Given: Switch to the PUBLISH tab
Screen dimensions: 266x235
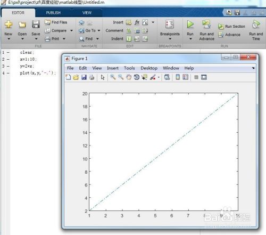Looking at the screenshot, I should coord(53,13).
